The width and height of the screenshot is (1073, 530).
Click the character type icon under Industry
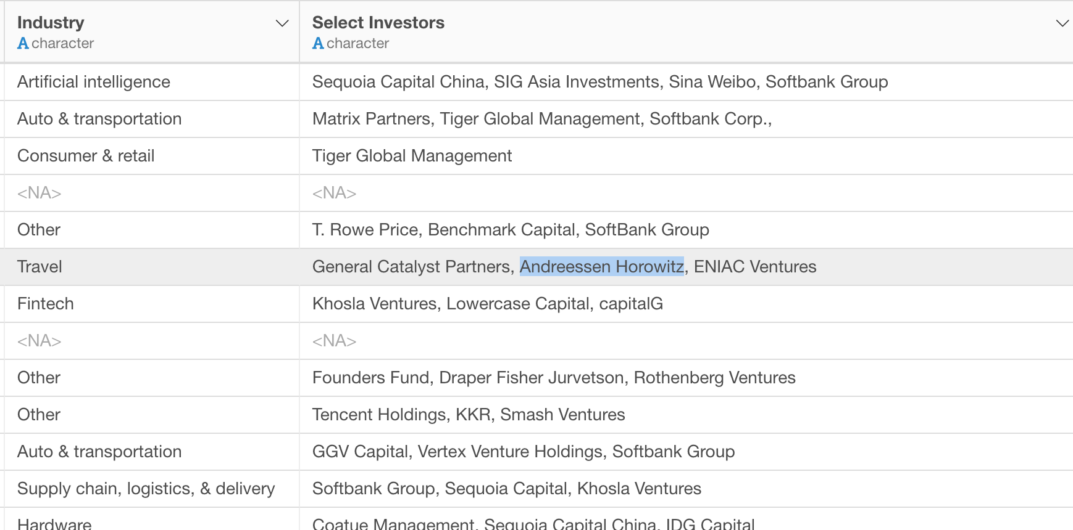pos(23,43)
